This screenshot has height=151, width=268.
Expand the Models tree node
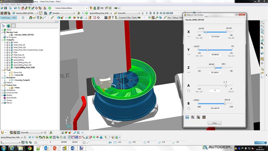(x=2, y=95)
